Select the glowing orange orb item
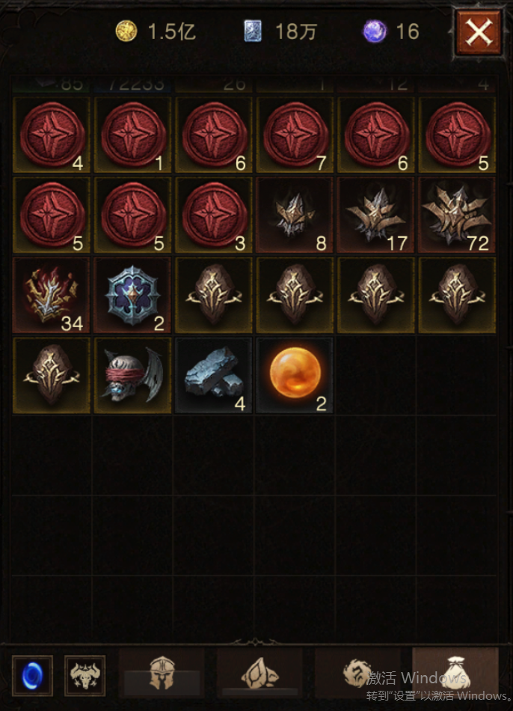 coord(295,376)
